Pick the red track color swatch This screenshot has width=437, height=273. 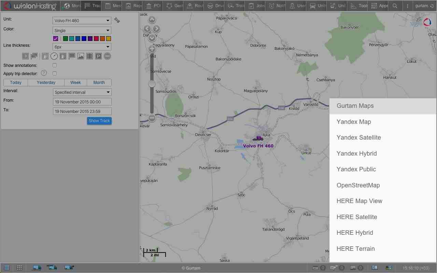pos(96,39)
